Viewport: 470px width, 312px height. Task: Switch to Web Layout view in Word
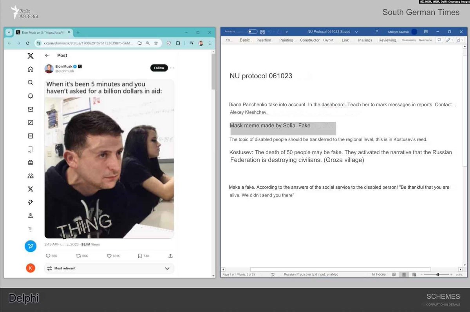pyautogui.click(x=414, y=274)
